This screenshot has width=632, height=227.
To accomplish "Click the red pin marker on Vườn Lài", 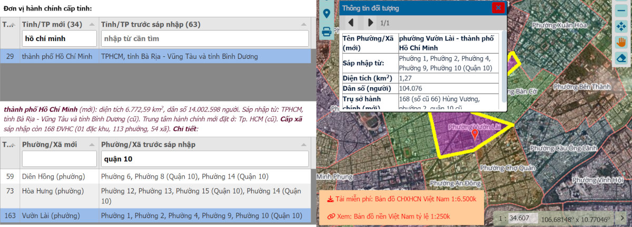I will (475, 135).
